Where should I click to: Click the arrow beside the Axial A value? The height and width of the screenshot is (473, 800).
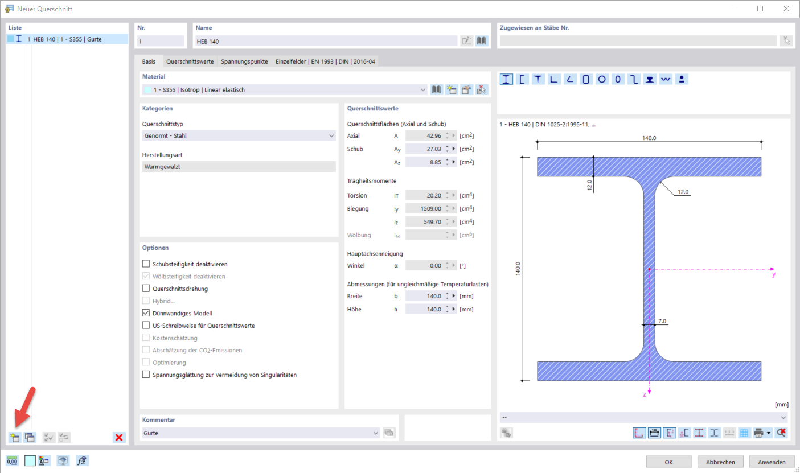[x=454, y=135]
